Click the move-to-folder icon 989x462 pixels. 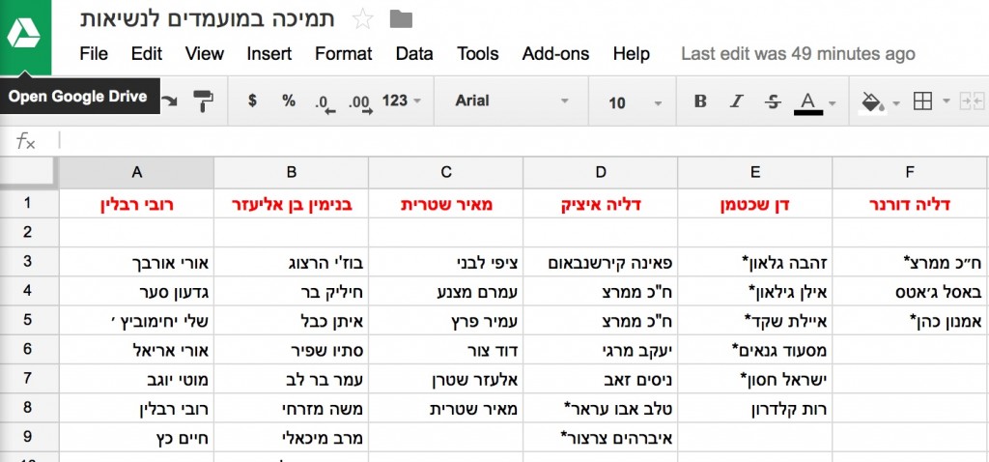coord(399,17)
